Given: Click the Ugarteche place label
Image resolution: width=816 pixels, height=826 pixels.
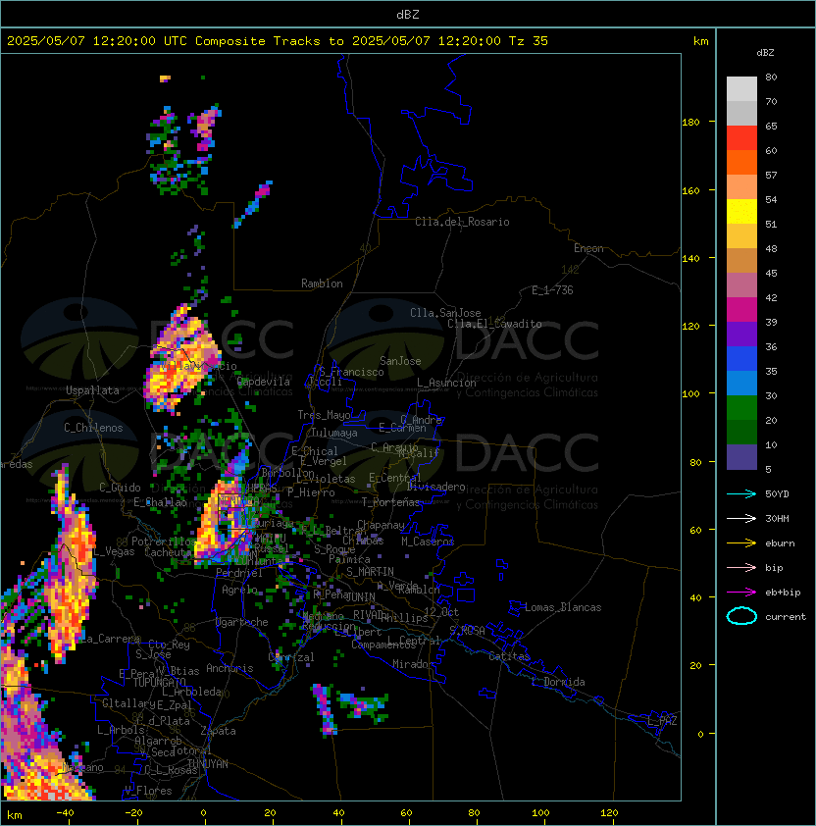Looking at the screenshot, I should (242, 622).
